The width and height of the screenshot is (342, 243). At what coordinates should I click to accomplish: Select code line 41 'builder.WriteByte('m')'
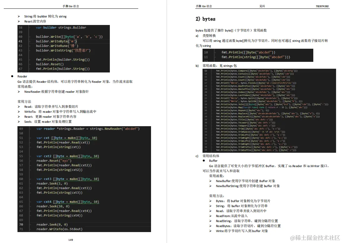tap(56, 41)
